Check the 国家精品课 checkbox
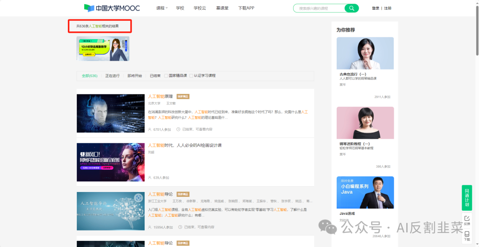Image resolution: width=479 pixels, height=247 pixels. 166,76
